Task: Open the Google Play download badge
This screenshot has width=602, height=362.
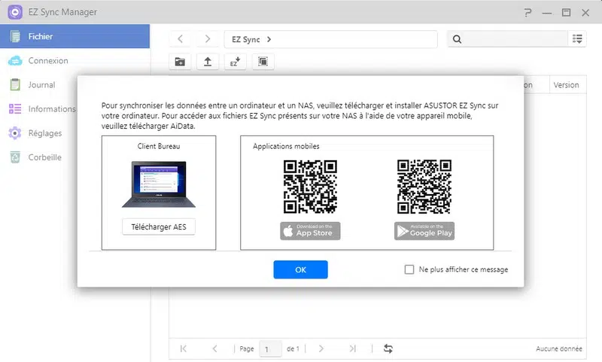Action: click(x=424, y=231)
